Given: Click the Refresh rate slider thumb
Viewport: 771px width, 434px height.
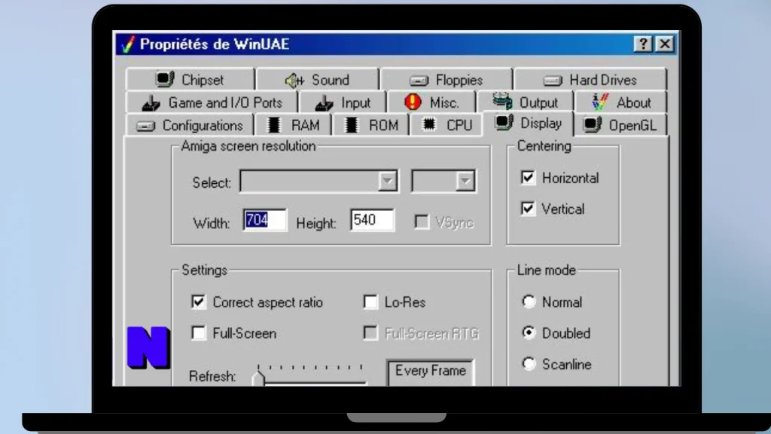Looking at the screenshot, I should tap(258, 378).
